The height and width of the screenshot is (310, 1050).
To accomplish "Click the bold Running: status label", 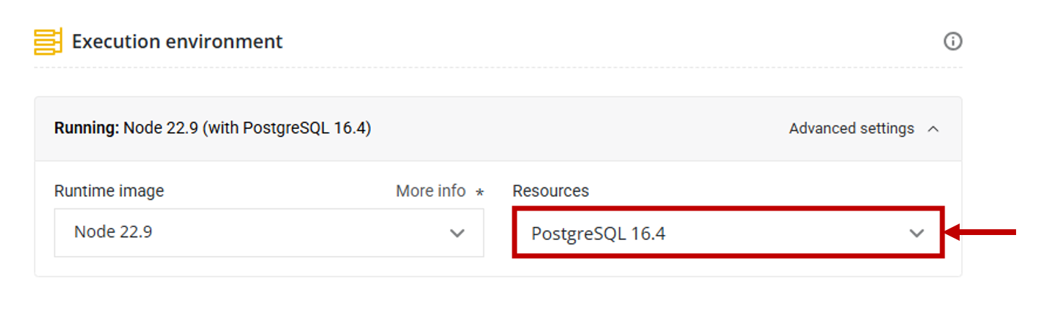I will tap(87, 129).
